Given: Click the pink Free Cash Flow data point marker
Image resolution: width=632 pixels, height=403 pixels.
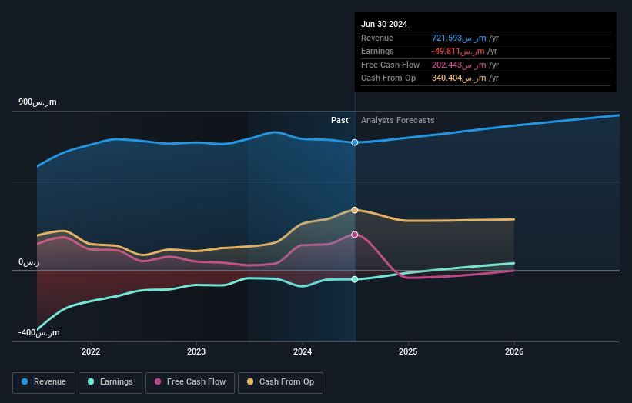Looking at the screenshot, I should pos(355,235).
